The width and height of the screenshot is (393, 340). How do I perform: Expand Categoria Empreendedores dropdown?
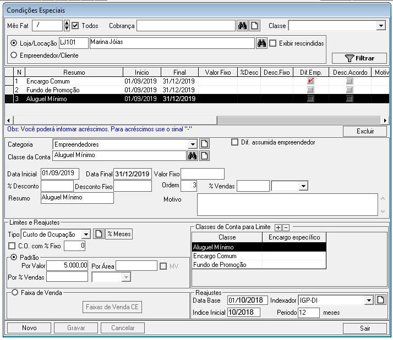pos(193,144)
